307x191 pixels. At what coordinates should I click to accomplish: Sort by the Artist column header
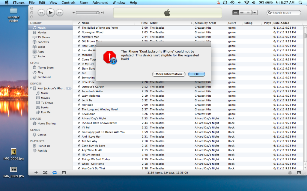point(171,23)
